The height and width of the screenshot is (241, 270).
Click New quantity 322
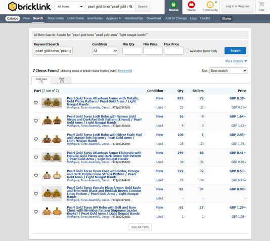point(181,171)
